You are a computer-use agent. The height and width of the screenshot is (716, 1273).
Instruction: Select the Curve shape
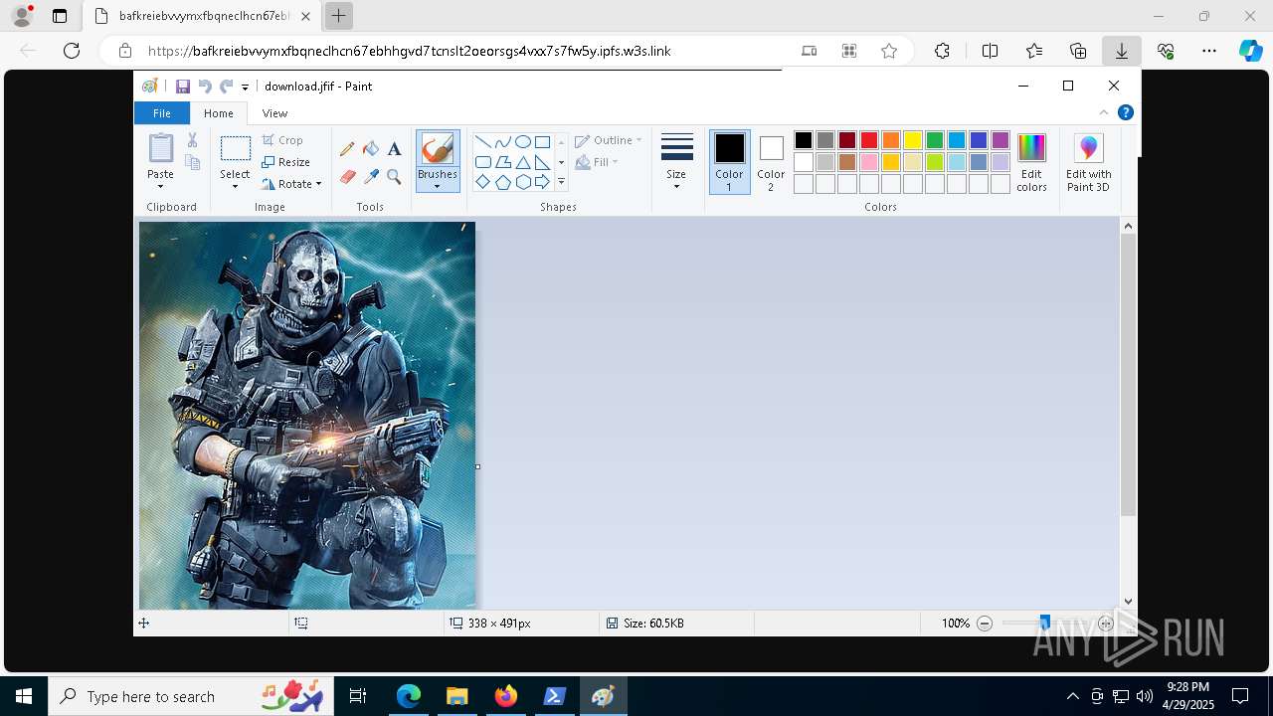(502, 141)
